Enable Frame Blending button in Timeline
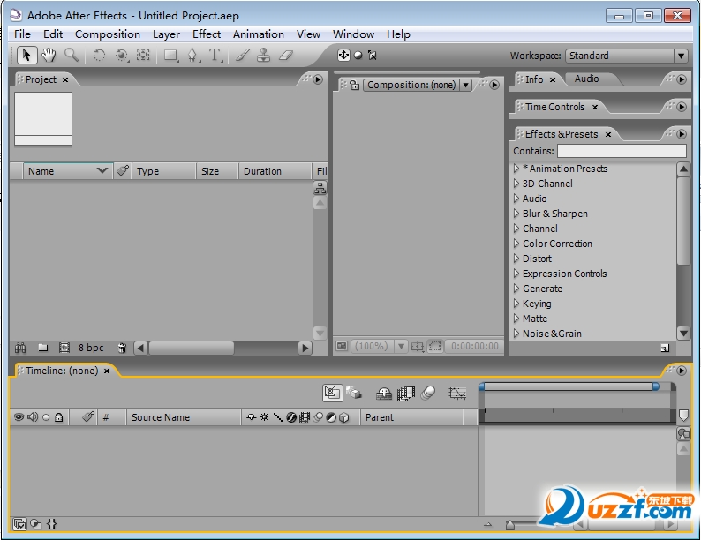 406,393
